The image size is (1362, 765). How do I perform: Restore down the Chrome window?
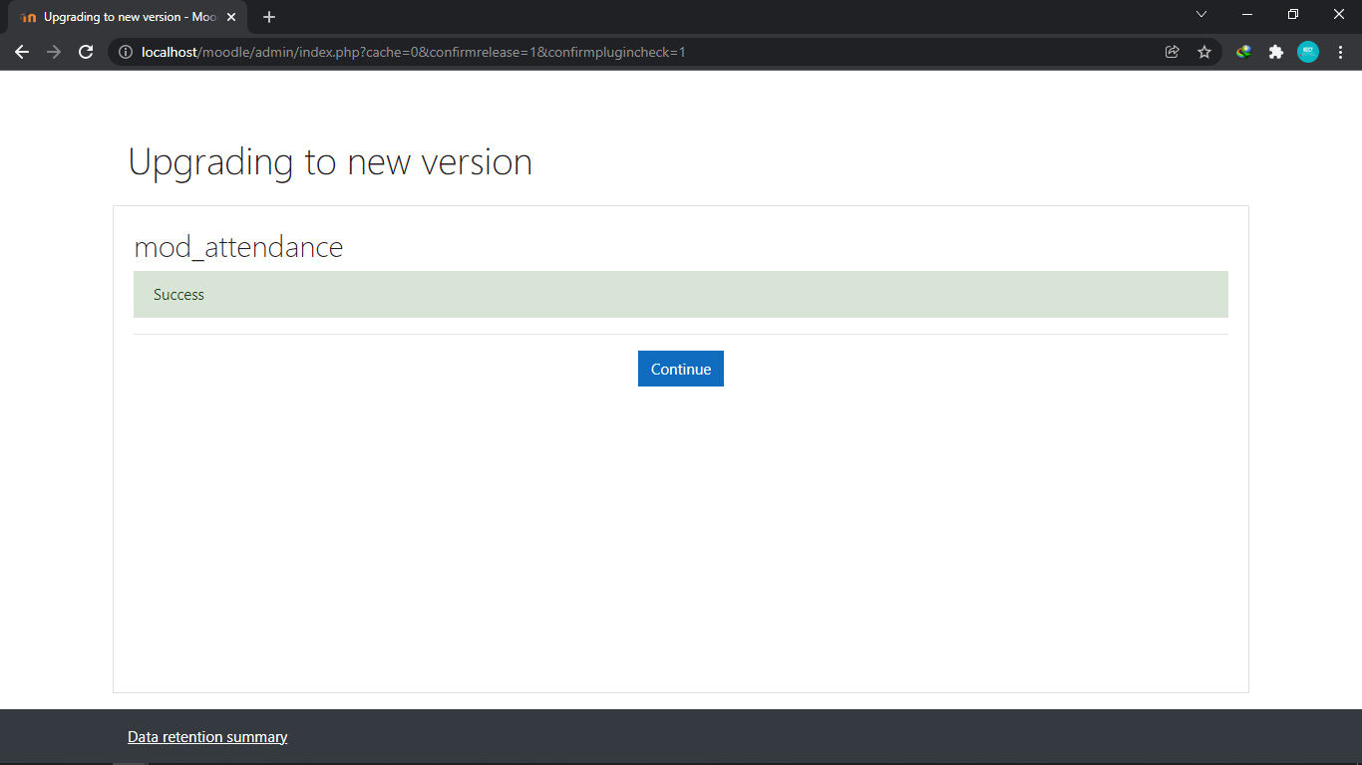(1293, 14)
